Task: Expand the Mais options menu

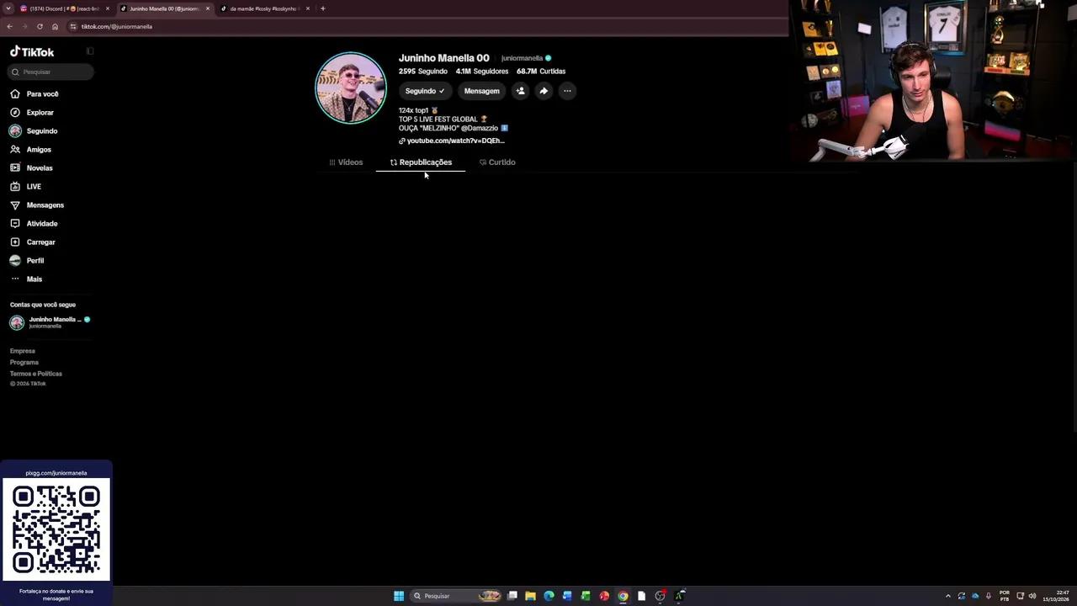Action: pyautogui.click(x=26, y=279)
